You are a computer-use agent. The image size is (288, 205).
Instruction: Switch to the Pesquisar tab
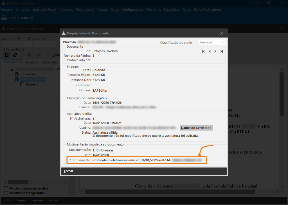(32, 62)
